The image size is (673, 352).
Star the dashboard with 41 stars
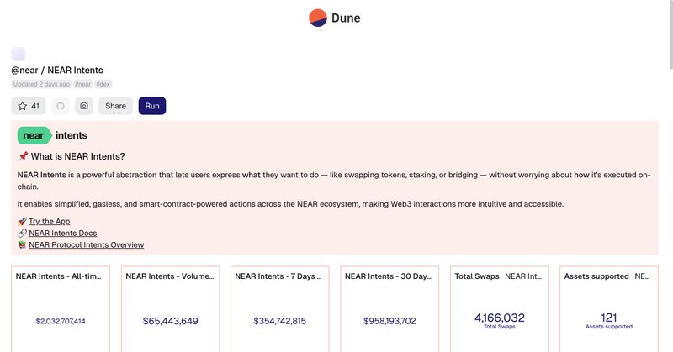[x=29, y=106]
